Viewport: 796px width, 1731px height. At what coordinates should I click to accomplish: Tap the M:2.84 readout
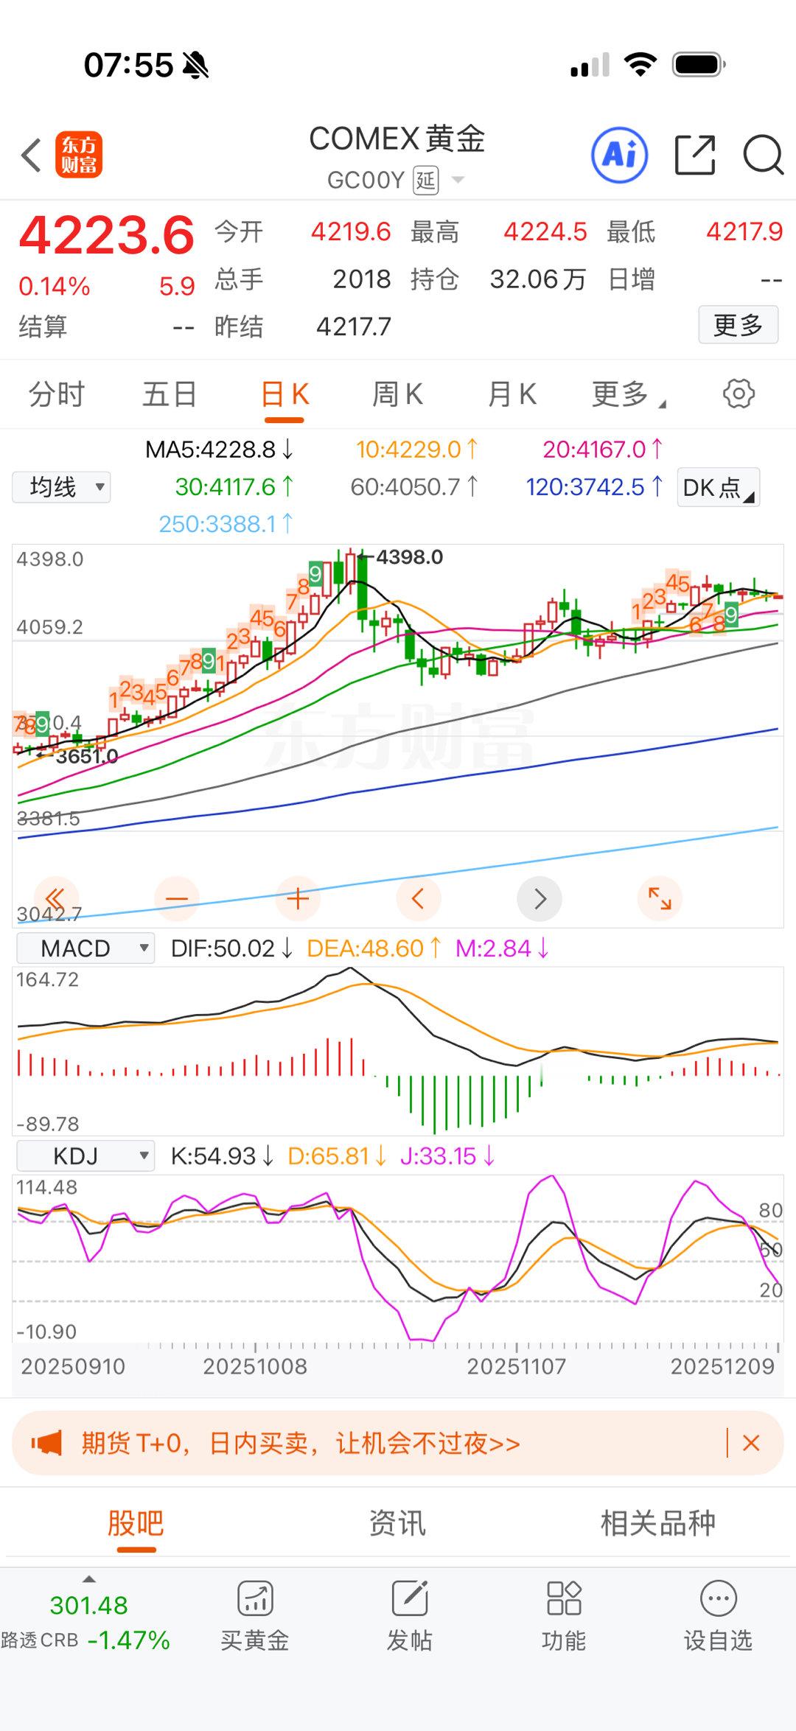(502, 948)
